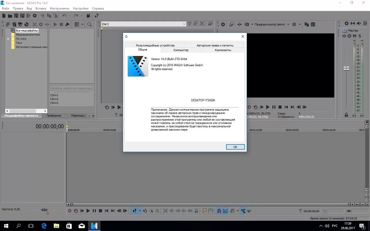370x231 pixels.
Task: Click Open Mixing Console faders icon
Action: click(365, 23)
